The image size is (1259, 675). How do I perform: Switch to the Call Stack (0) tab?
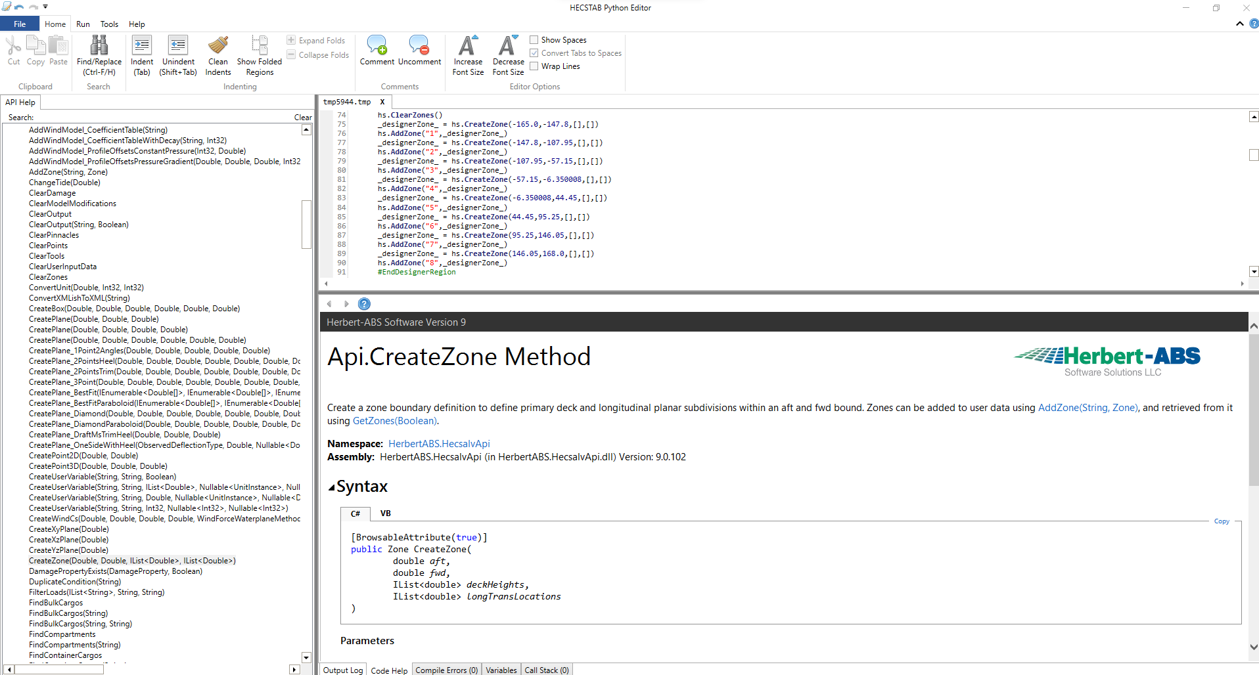tap(547, 670)
